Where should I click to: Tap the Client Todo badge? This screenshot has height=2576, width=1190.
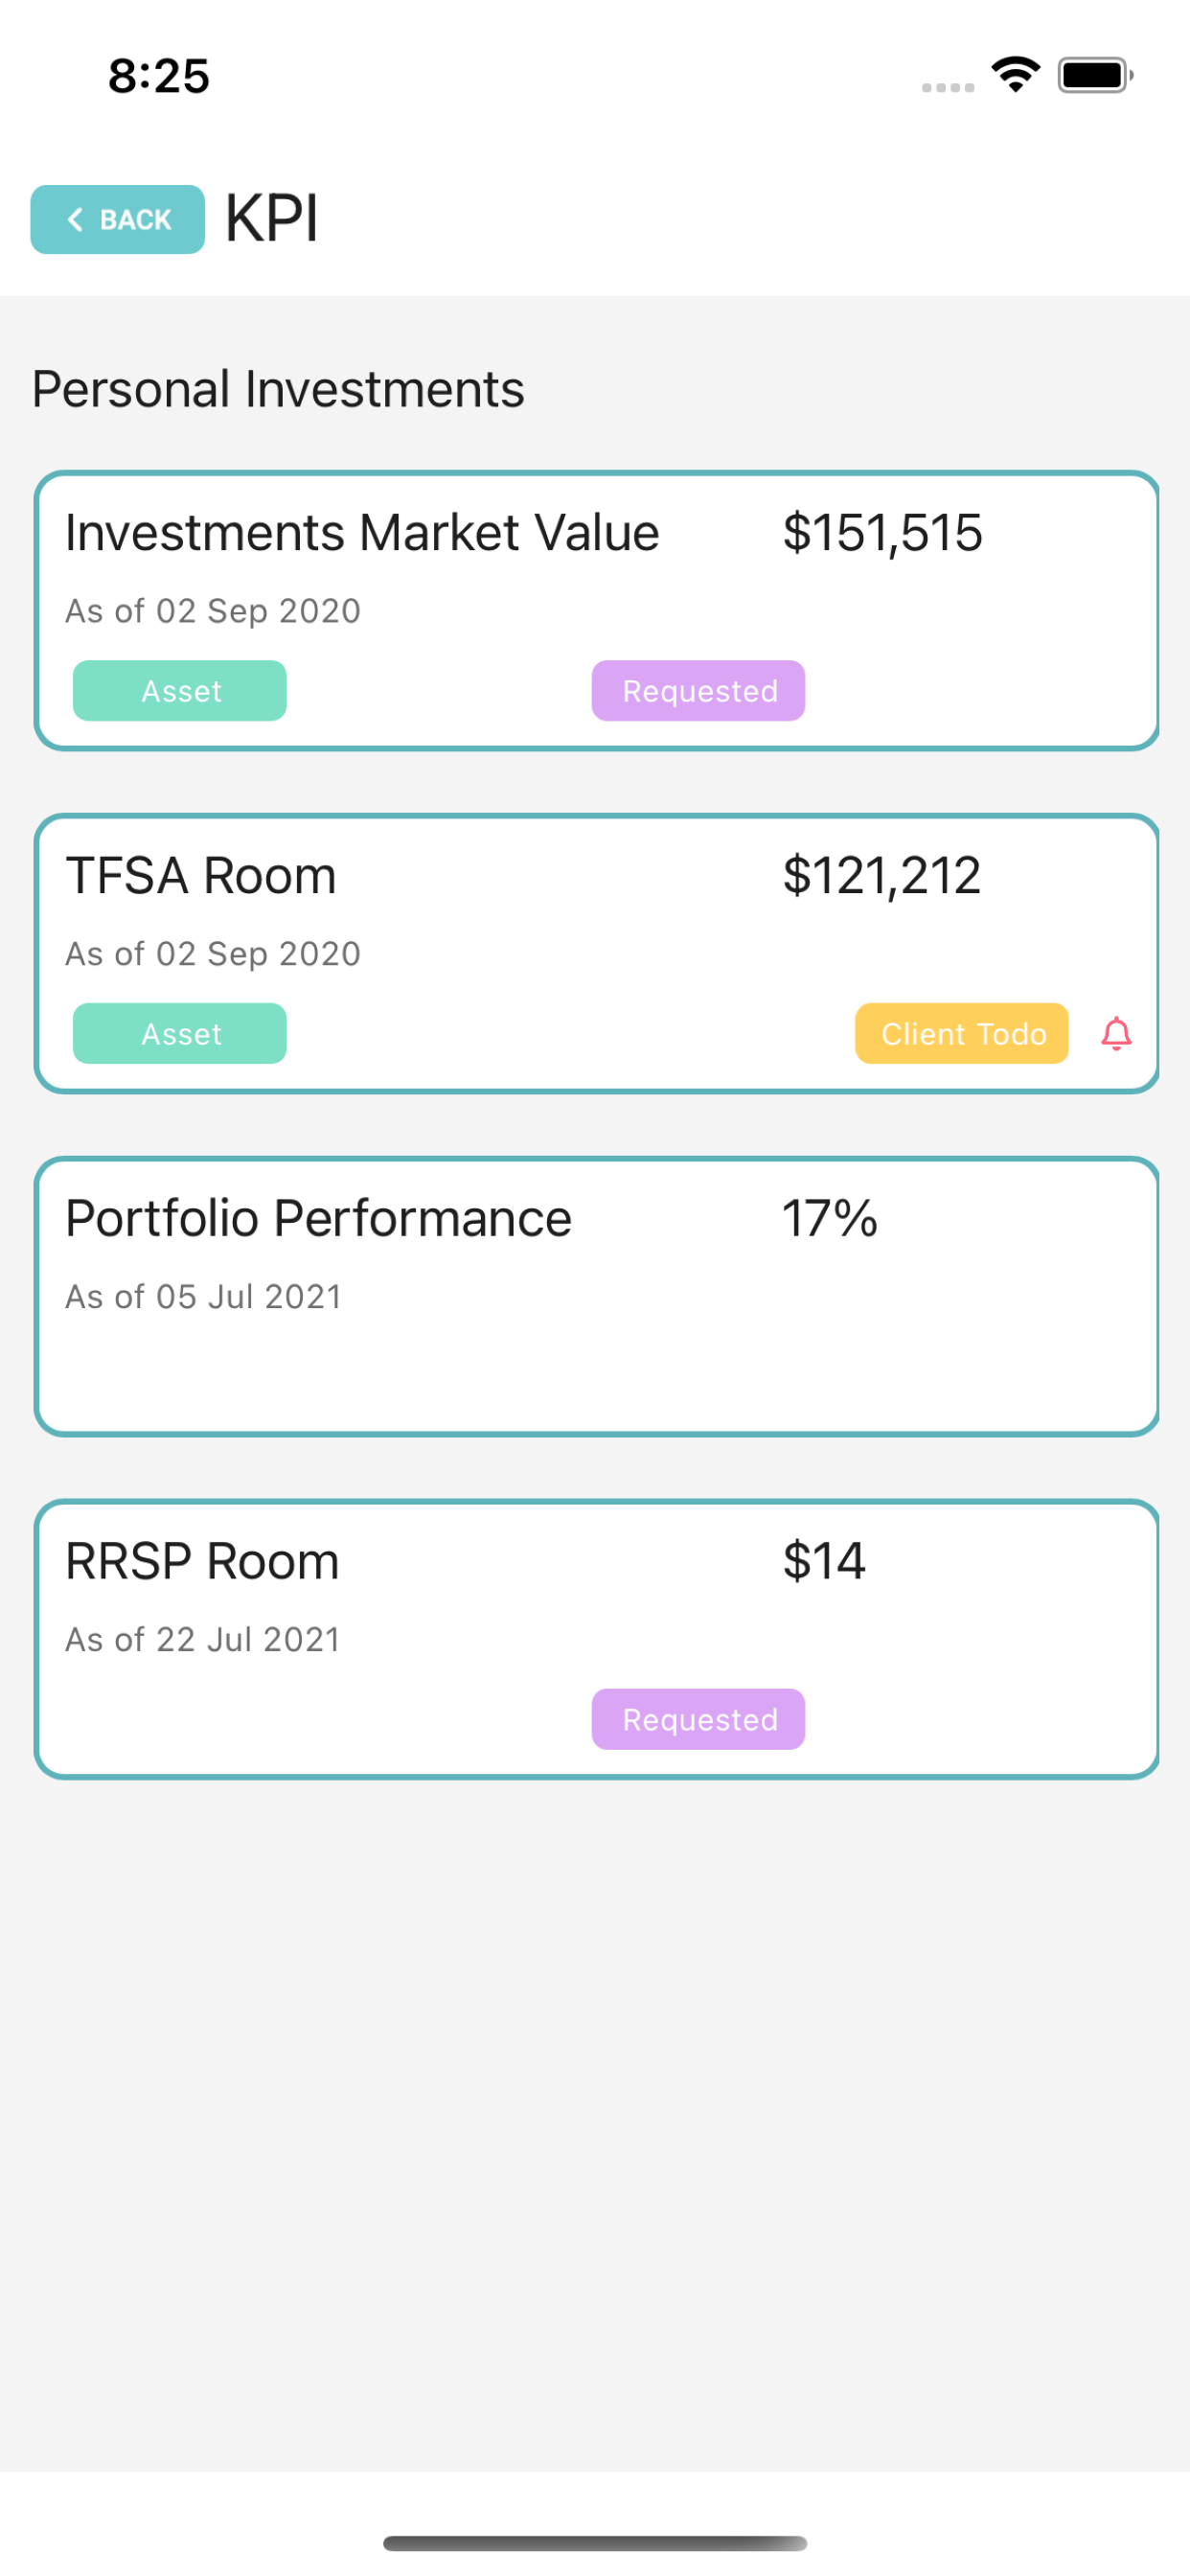click(x=962, y=1033)
